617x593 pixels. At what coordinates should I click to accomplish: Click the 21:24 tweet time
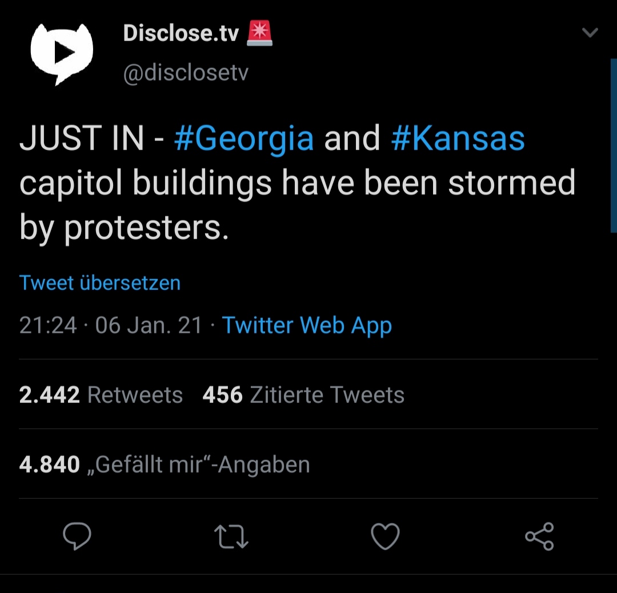point(48,325)
